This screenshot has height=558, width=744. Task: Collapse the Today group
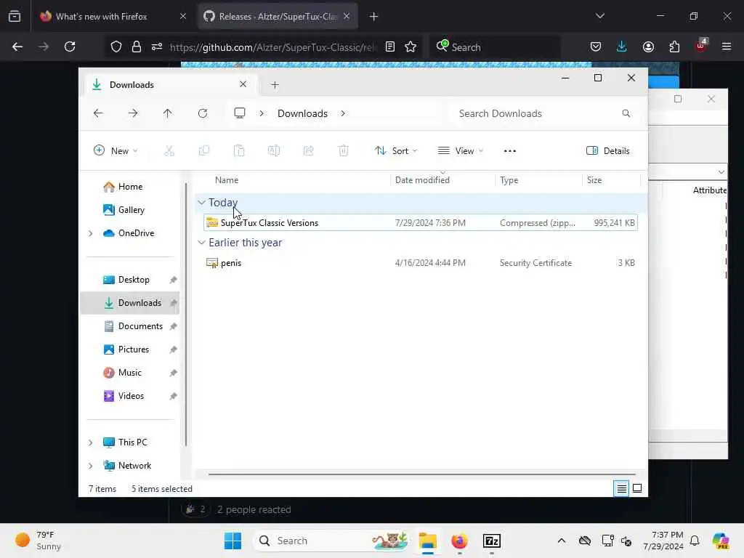pyautogui.click(x=202, y=203)
